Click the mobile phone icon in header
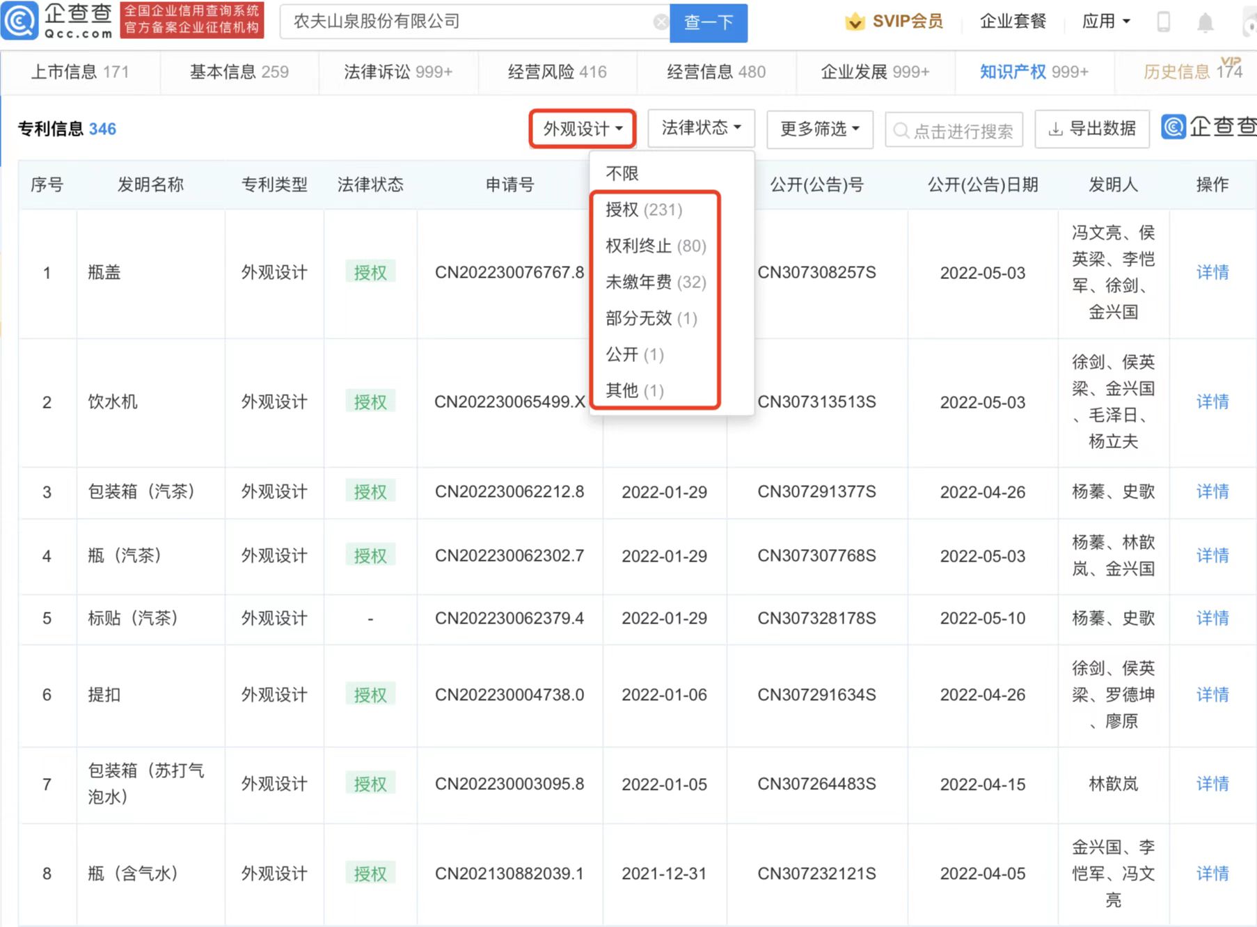The height and width of the screenshot is (927, 1257). click(x=1163, y=22)
